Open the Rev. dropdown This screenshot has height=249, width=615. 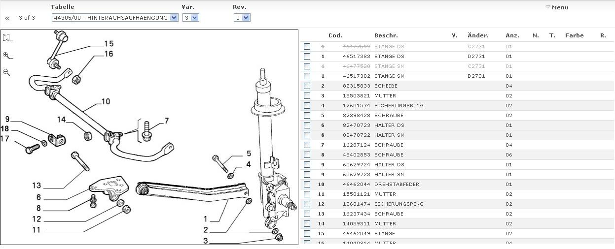tap(242, 18)
